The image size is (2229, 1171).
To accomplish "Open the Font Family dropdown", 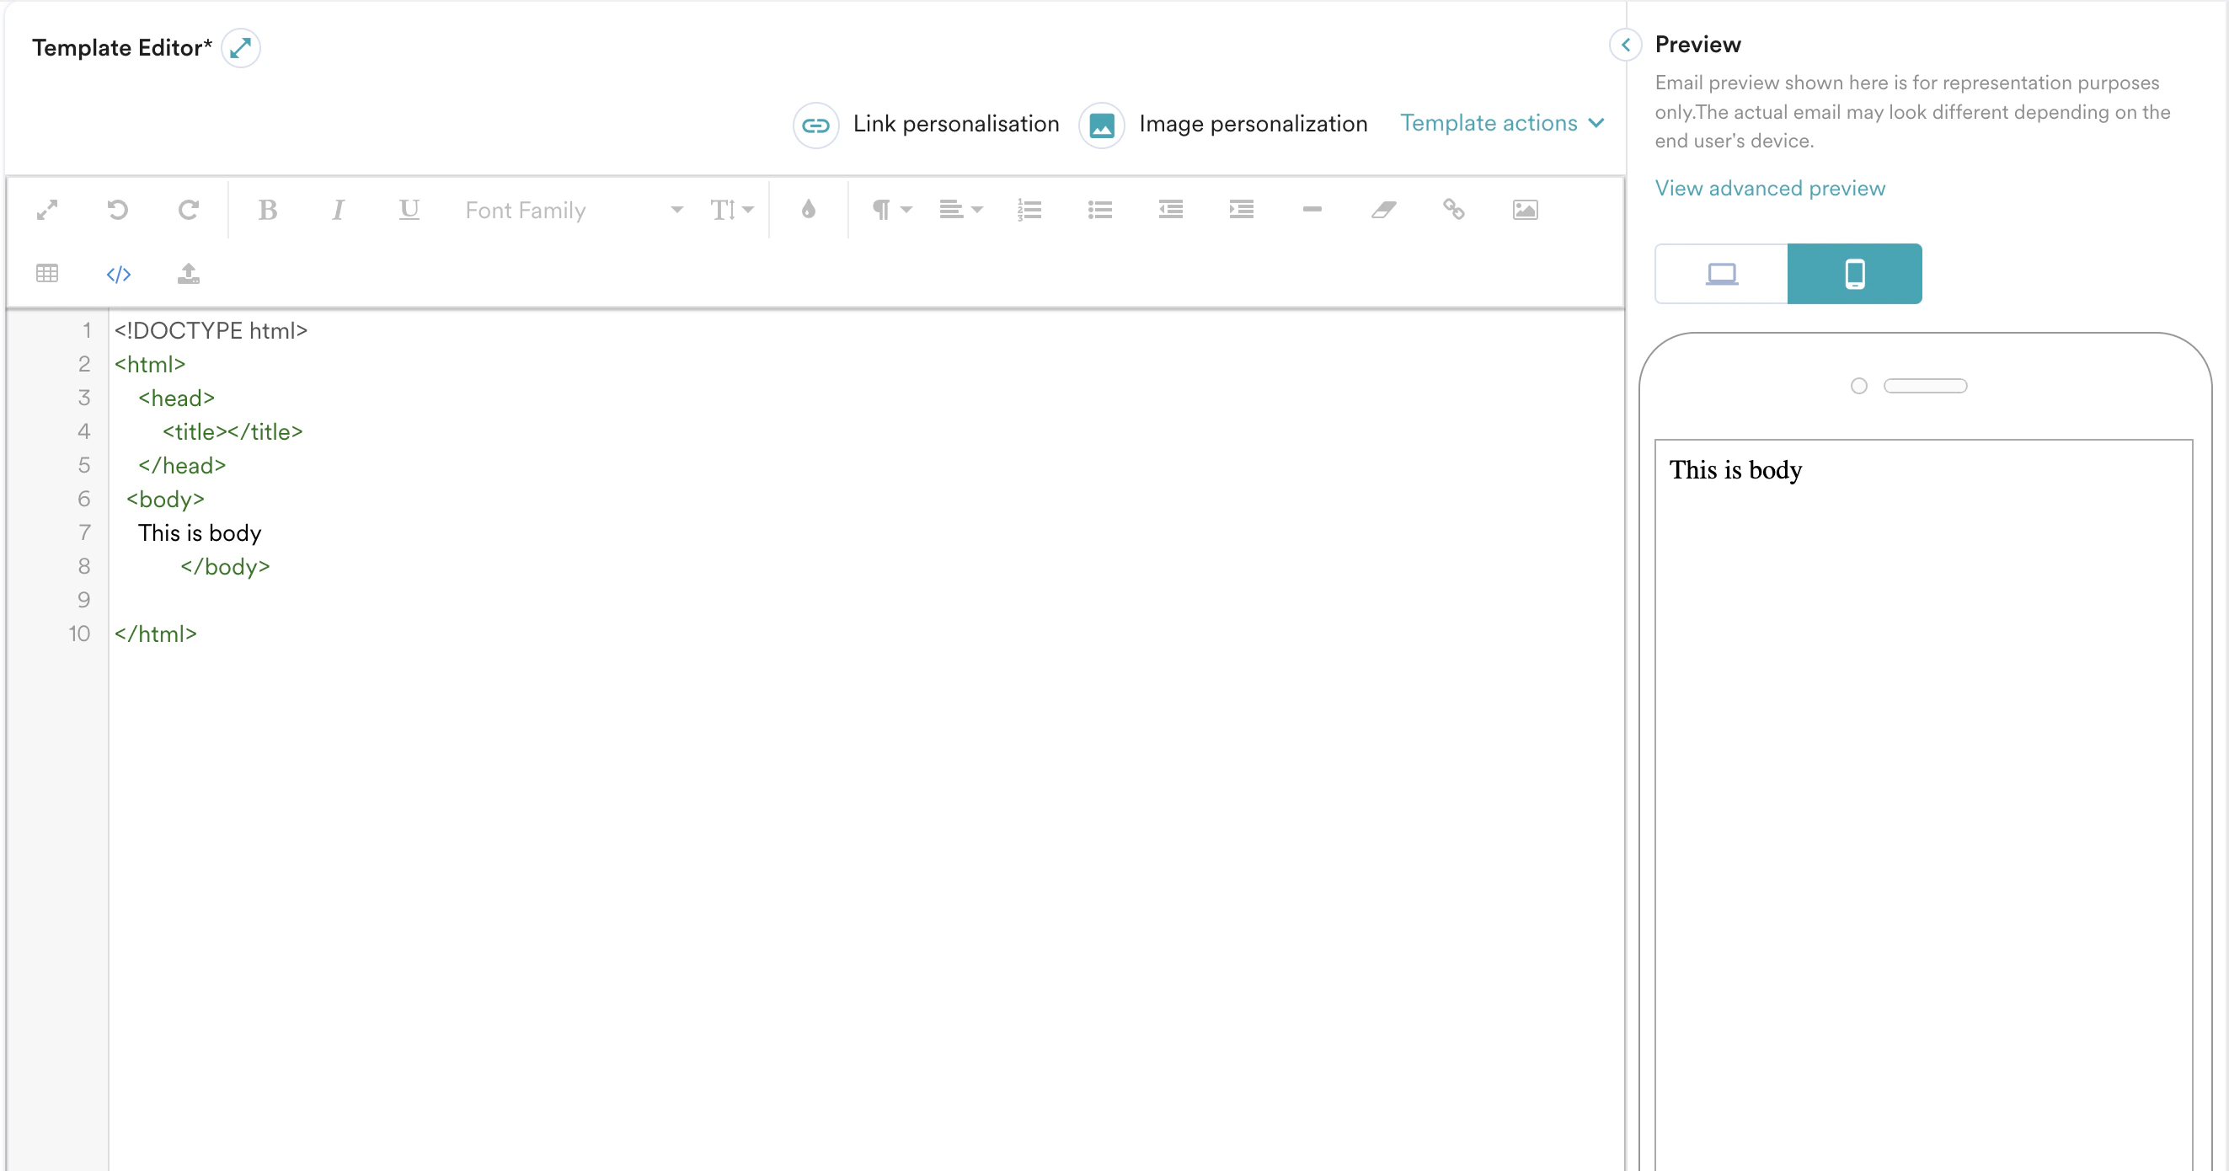I will click(571, 210).
